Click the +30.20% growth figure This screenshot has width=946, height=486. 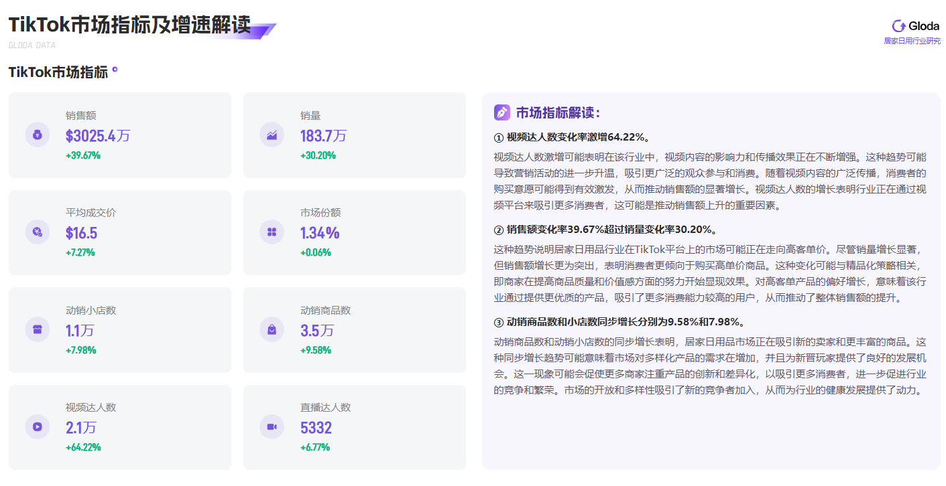[x=318, y=156]
